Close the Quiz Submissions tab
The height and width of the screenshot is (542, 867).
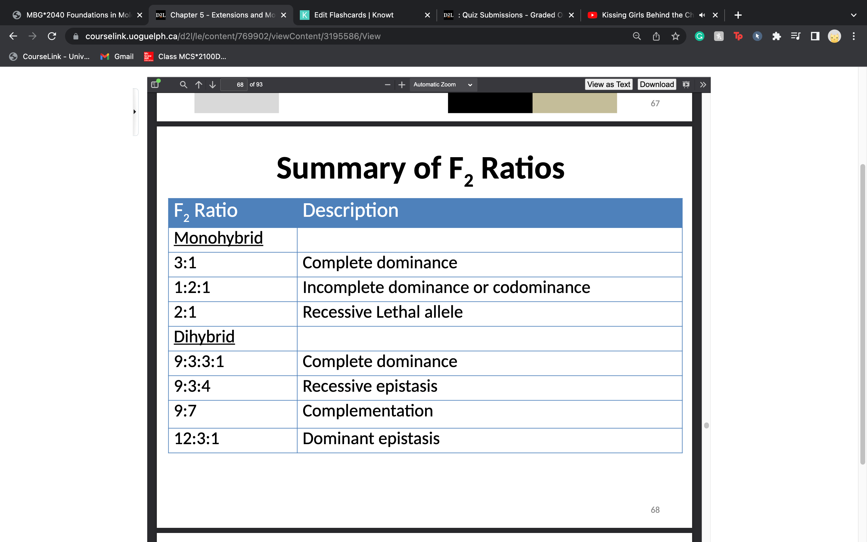click(x=571, y=15)
